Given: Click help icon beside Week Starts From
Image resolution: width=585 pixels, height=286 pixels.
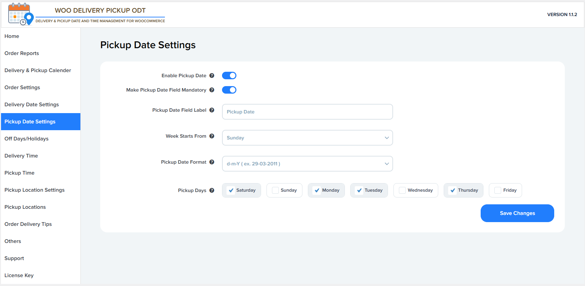Looking at the screenshot, I should click(212, 136).
